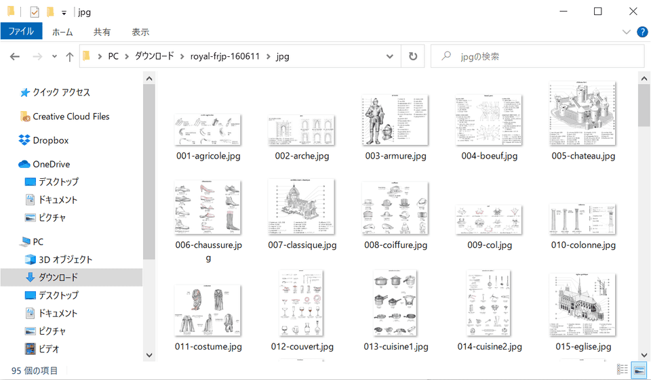
Task: Open Creative Cloud Files in the sidebar
Action: pyautogui.click(x=71, y=117)
